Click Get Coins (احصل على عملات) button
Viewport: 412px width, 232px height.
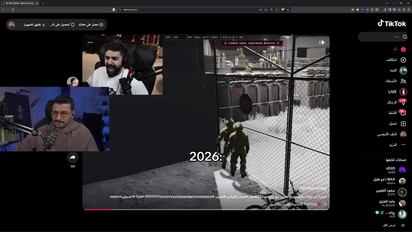pyautogui.click(x=91, y=24)
